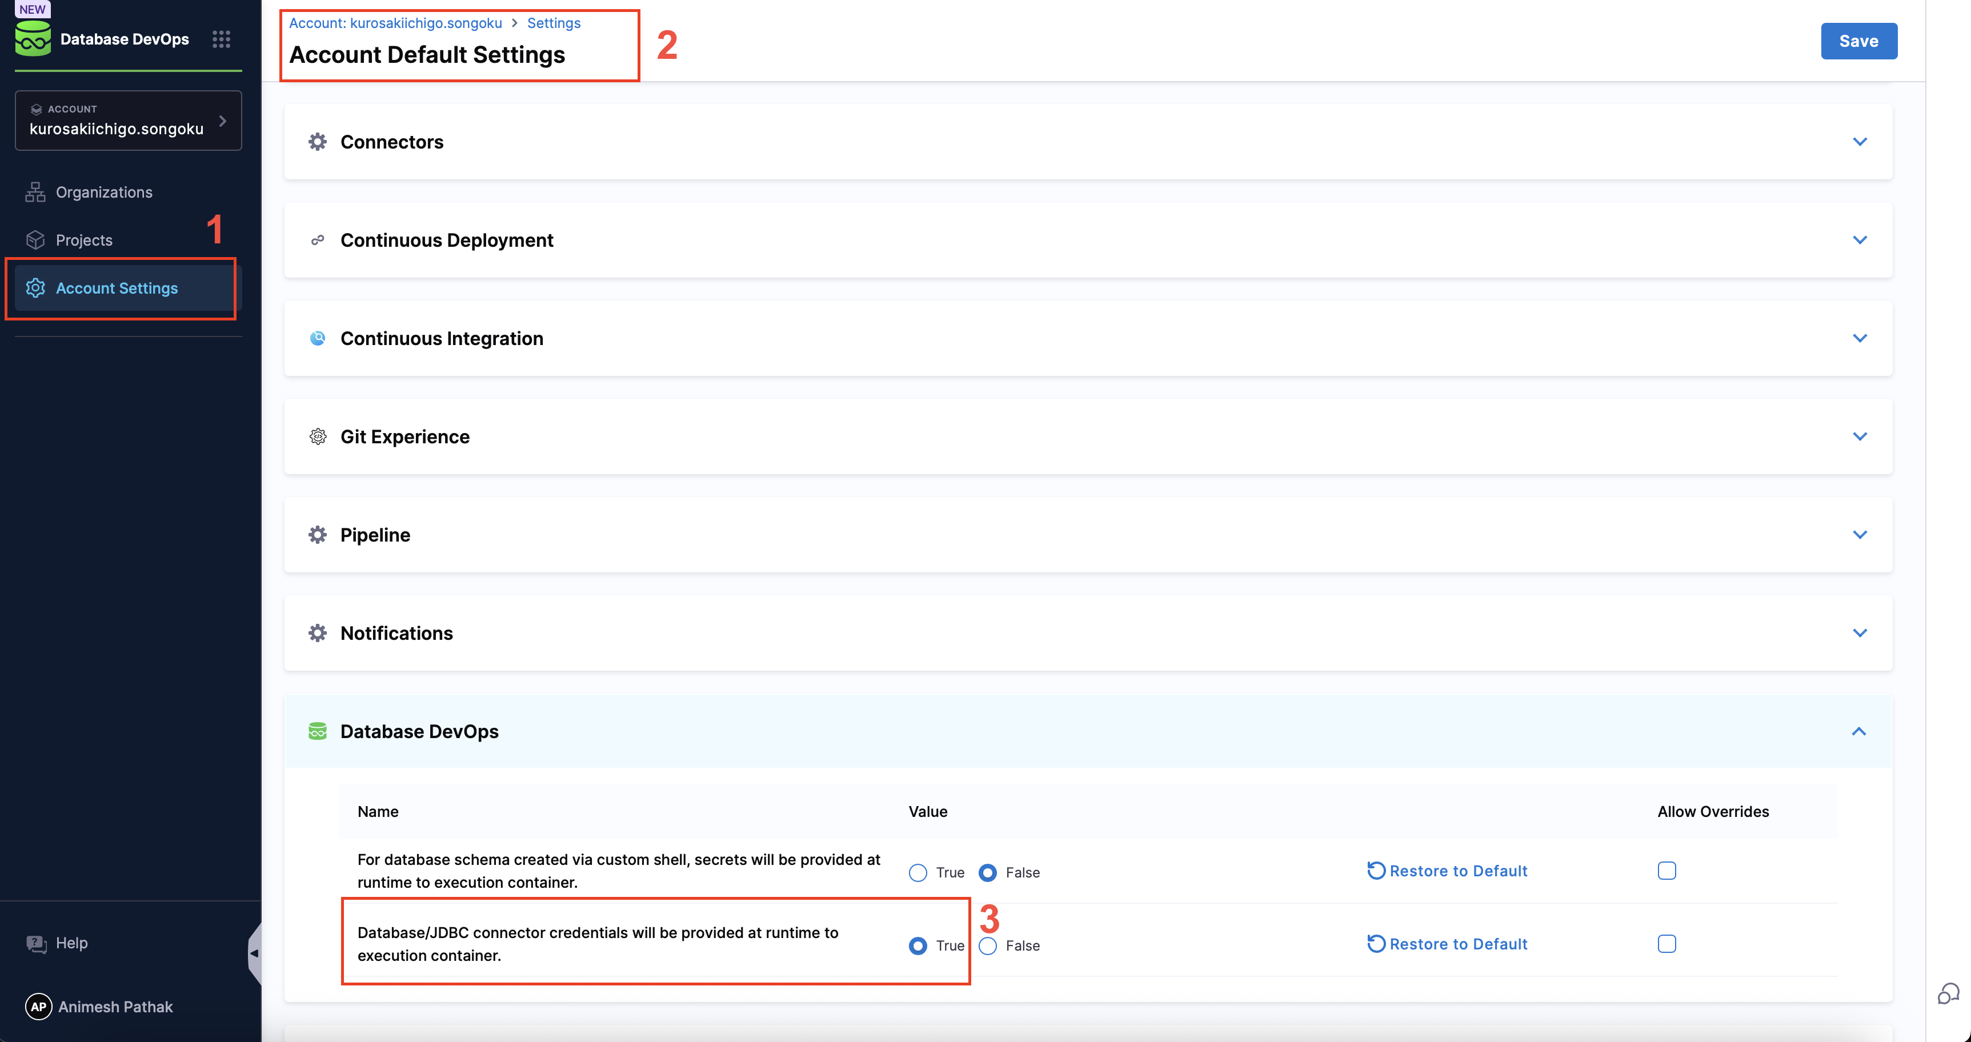This screenshot has width=1971, height=1042.
Task: Click the Save button
Action: (x=1858, y=41)
